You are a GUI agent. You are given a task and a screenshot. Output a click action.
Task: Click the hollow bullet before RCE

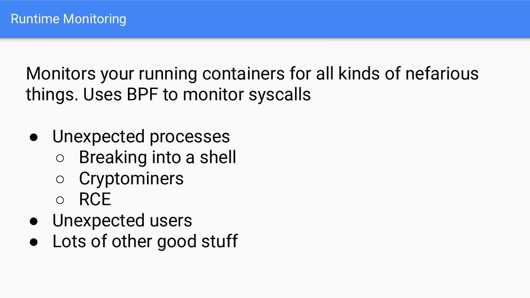60,200
